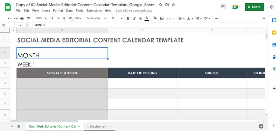This screenshot has height=131, width=280.
Task: Open the borders menu
Action: point(162,18)
